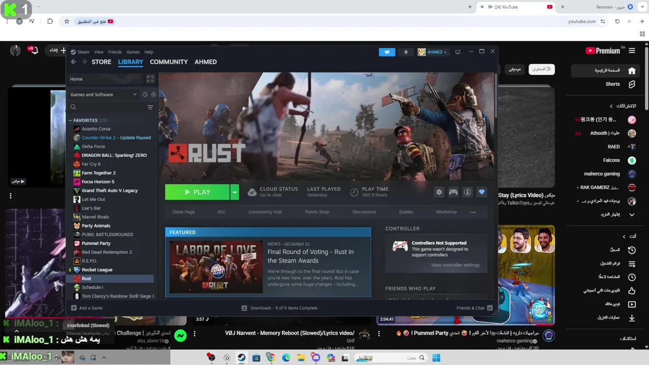Reload the Chrome page
The height and width of the screenshot is (365, 649).
tap(617, 21)
